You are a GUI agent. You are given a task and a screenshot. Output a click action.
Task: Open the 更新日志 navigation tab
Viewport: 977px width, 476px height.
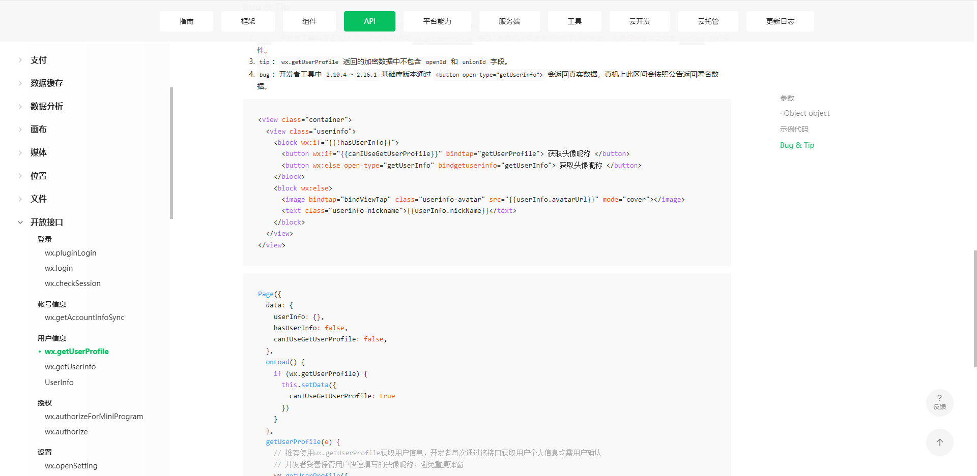point(780,21)
